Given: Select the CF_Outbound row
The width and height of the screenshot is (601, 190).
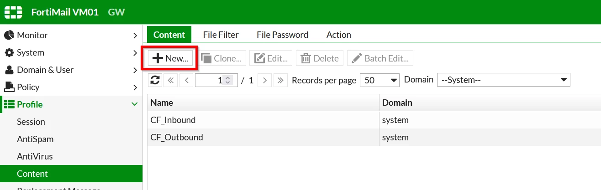Looking at the screenshot, I should [374, 137].
